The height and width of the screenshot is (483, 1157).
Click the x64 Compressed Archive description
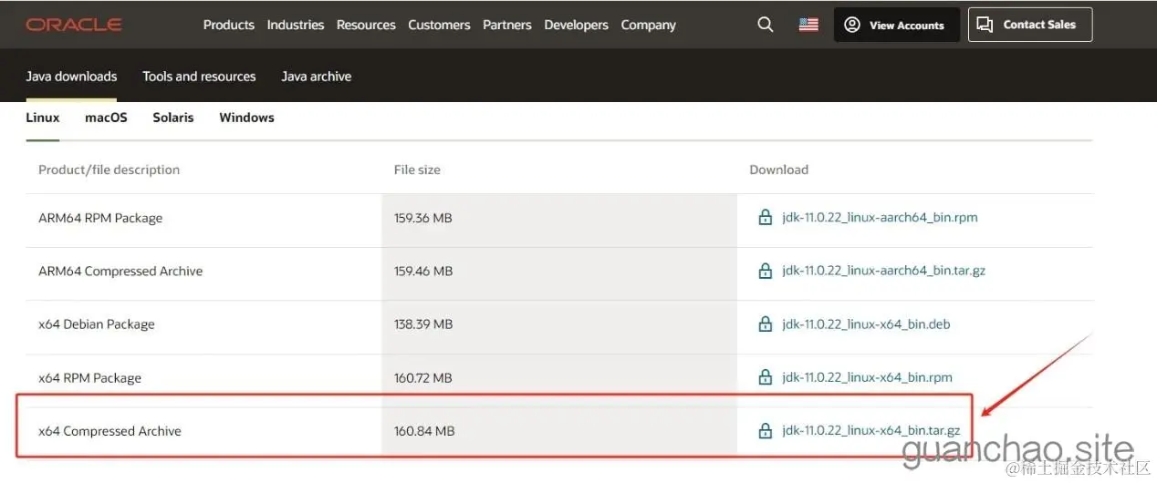[109, 431]
